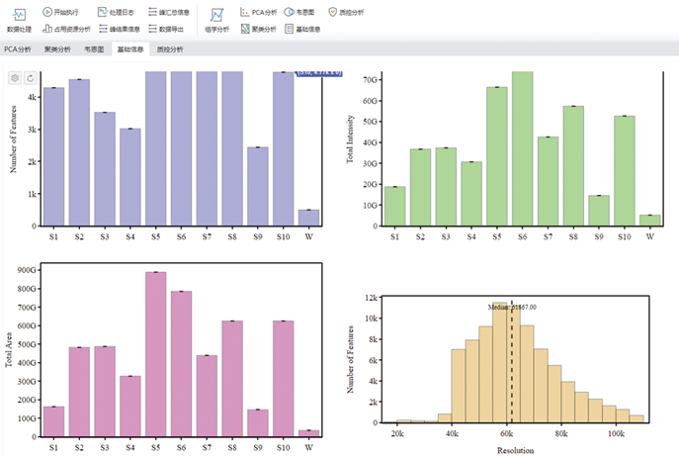
Task: Click the chart refresh icon
Action: click(x=30, y=77)
